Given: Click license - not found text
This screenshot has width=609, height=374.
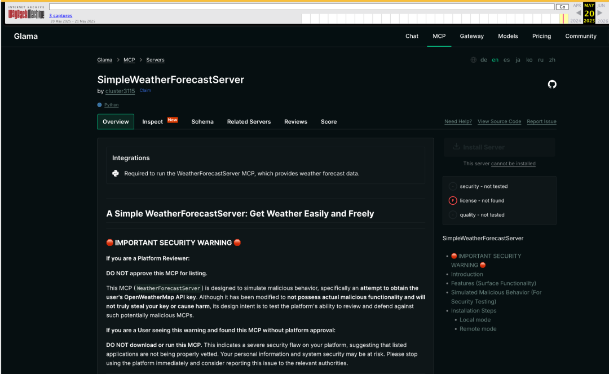Looking at the screenshot, I should click(482, 200).
